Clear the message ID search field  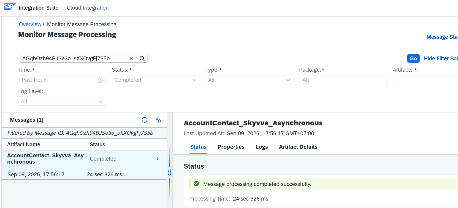tap(131, 58)
